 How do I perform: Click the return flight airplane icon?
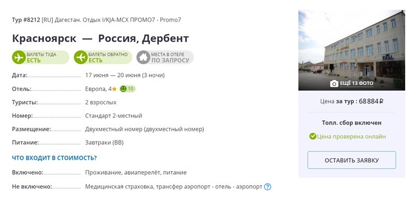[x=81, y=57]
